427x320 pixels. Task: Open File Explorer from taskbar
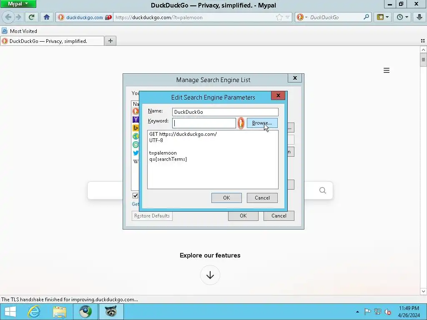pos(60,312)
